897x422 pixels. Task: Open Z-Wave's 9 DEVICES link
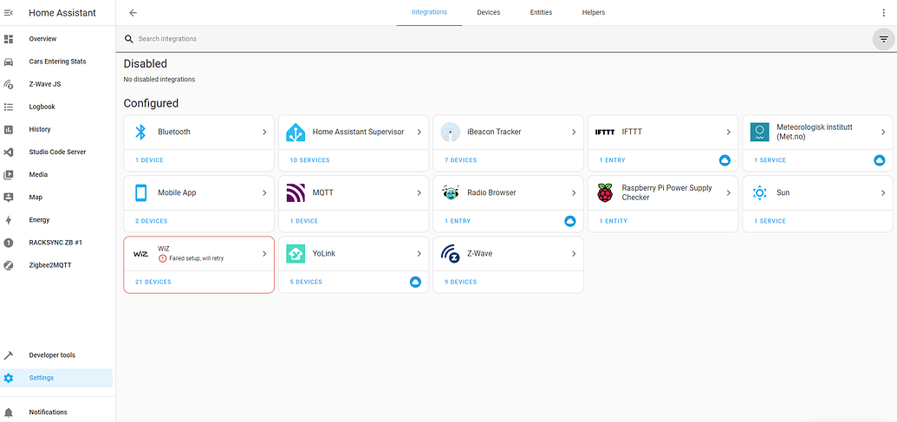pyautogui.click(x=460, y=282)
